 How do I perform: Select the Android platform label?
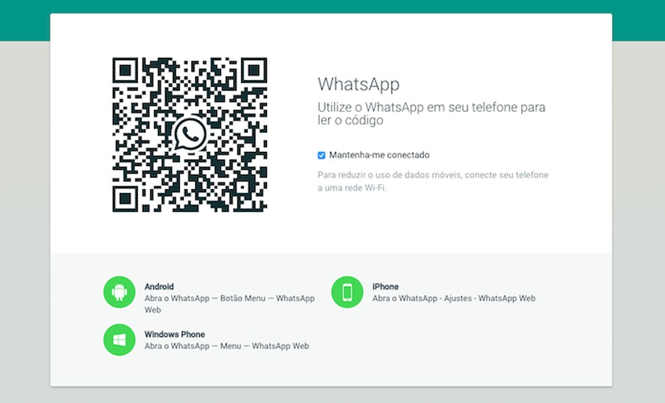pyautogui.click(x=159, y=286)
